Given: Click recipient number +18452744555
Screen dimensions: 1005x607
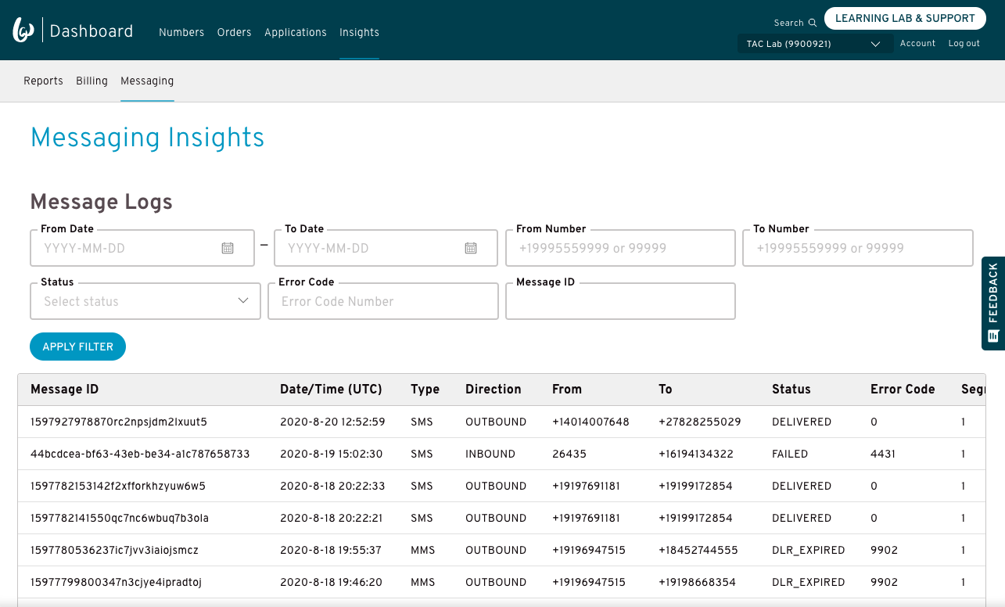Looking at the screenshot, I should [698, 550].
